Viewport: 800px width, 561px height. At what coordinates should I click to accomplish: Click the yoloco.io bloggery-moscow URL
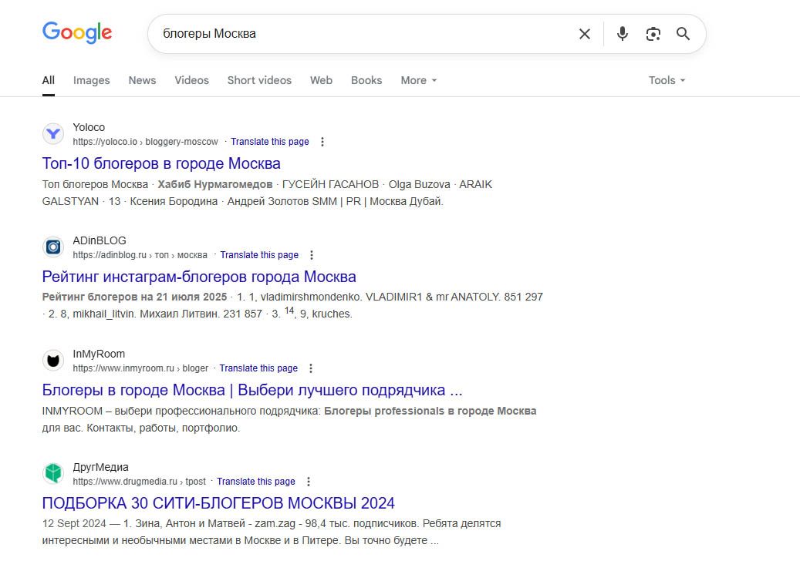(145, 142)
